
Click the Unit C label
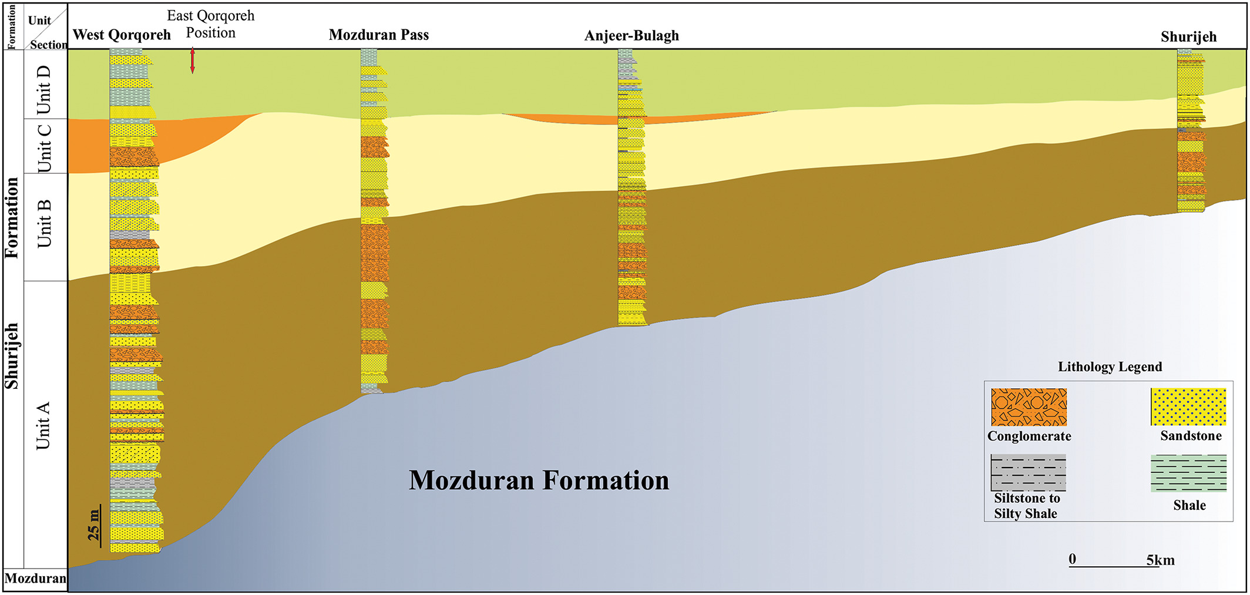tap(44, 148)
